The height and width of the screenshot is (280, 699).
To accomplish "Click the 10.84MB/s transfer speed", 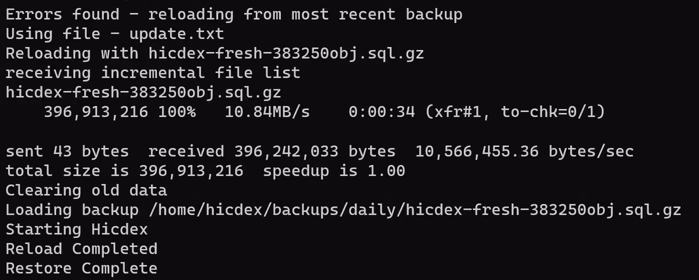I will (x=267, y=112).
